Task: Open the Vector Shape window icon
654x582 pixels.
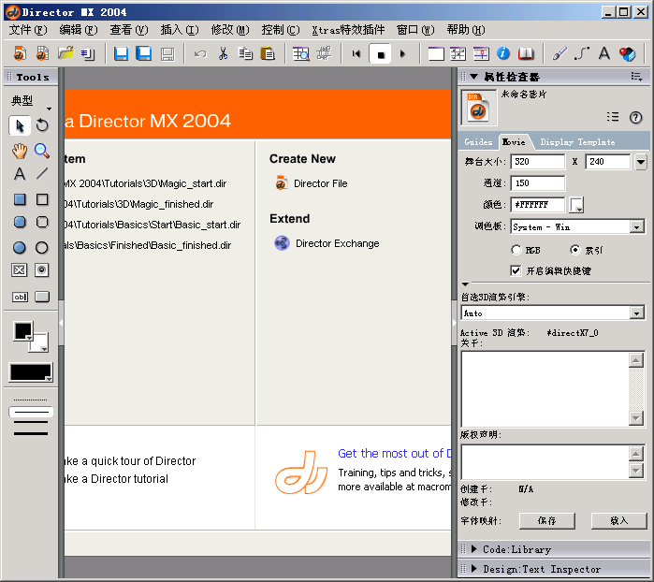Action: point(582,53)
